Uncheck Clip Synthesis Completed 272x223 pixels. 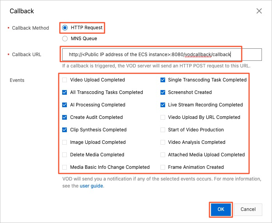65,130
